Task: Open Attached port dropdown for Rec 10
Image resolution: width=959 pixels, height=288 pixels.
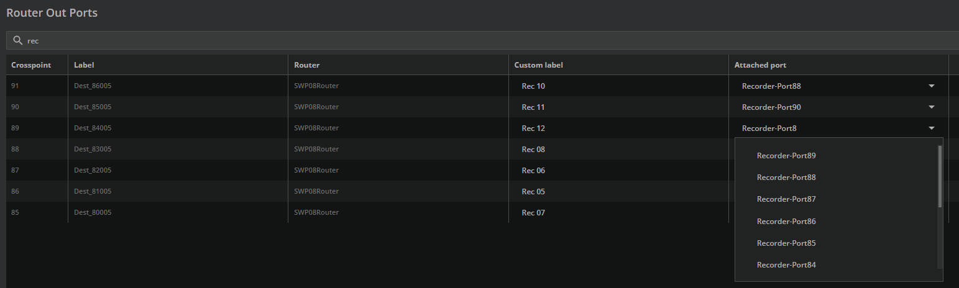Action: click(931, 86)
